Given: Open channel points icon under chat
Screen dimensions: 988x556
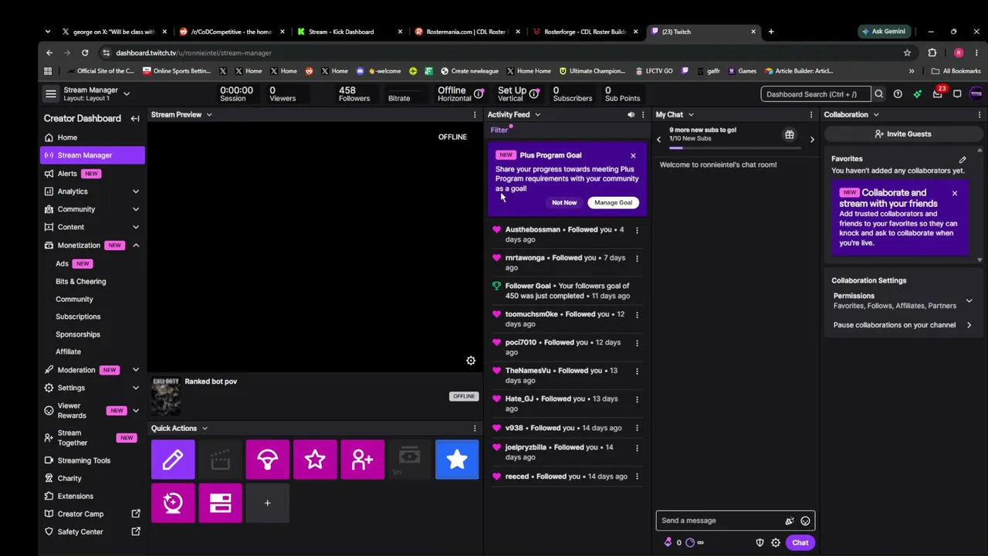Looking at the screenshot, I should [690, 543].
